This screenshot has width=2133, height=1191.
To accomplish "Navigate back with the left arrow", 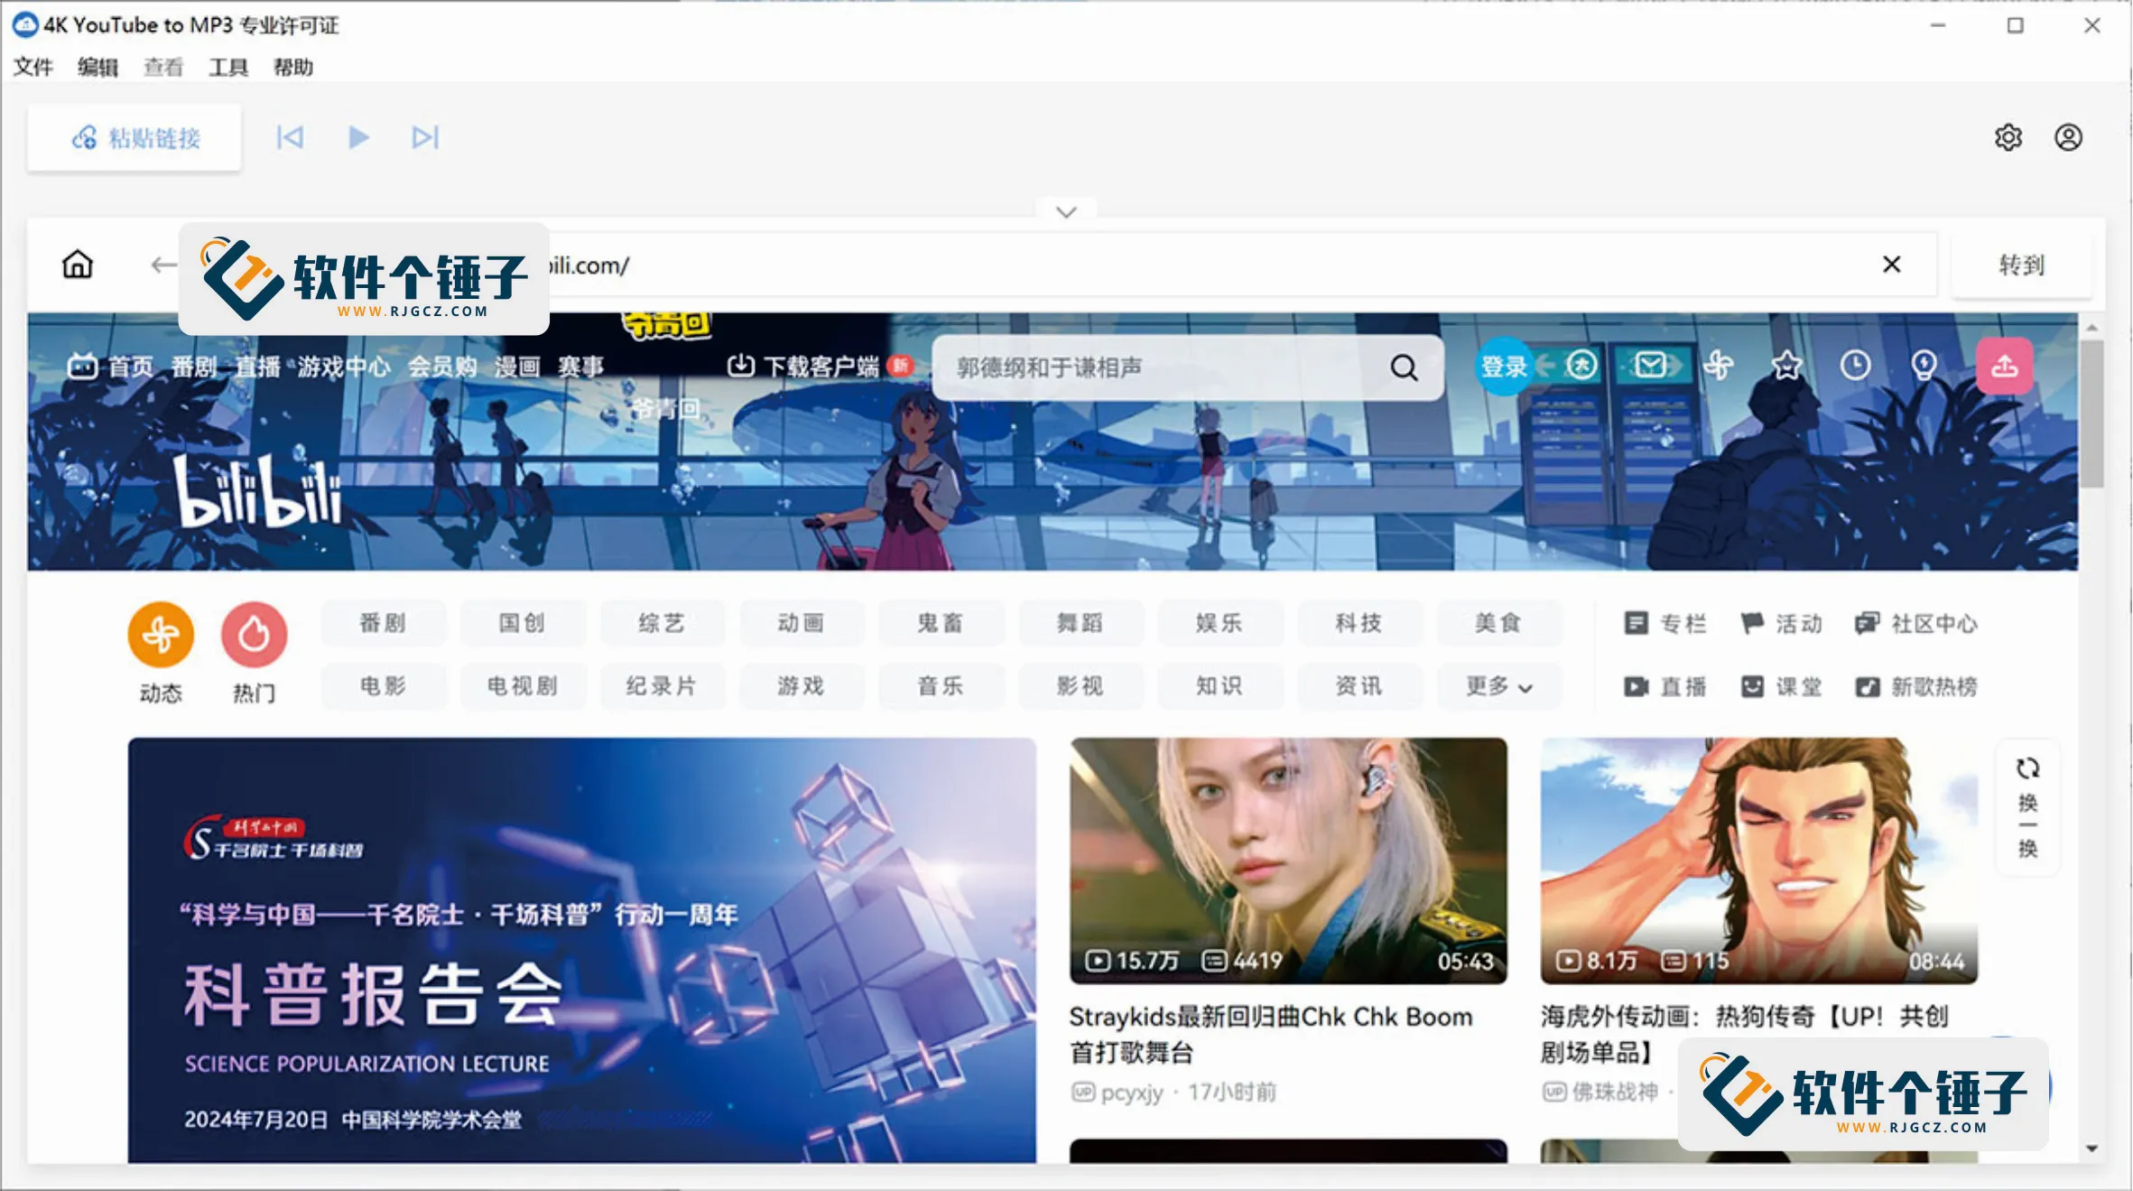I will 163,265.
